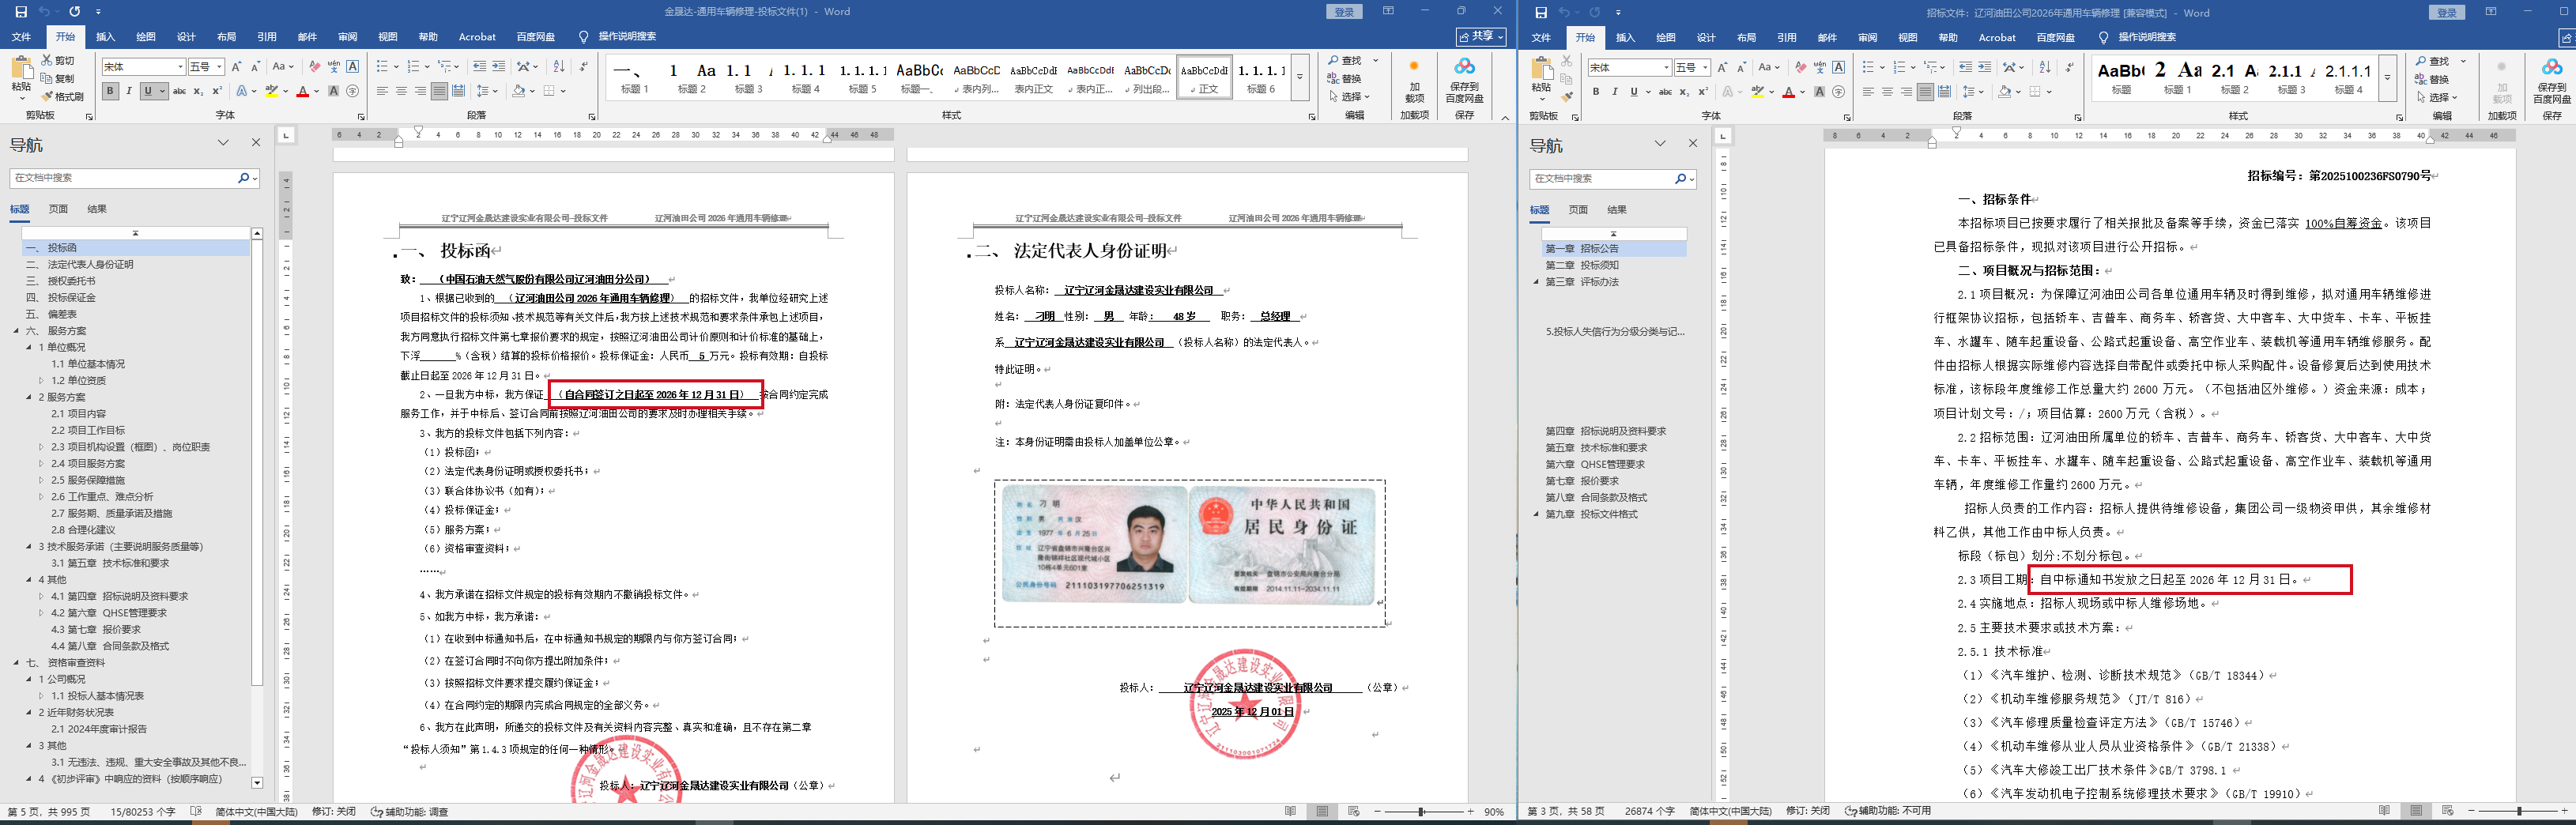The image size is (2576, 825).
Task: Open Layout (布局) tab in right Word window
Action: point(1746,38)
